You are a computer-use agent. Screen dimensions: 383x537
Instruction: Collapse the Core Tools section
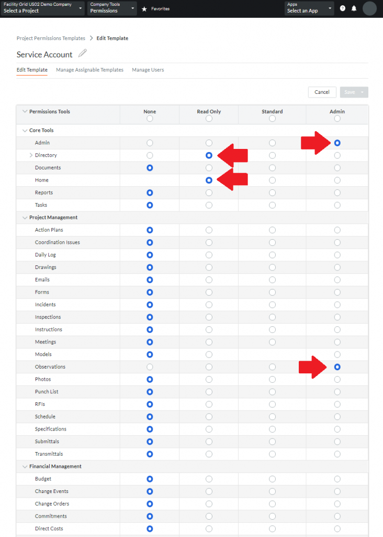(x=25, y=130)
